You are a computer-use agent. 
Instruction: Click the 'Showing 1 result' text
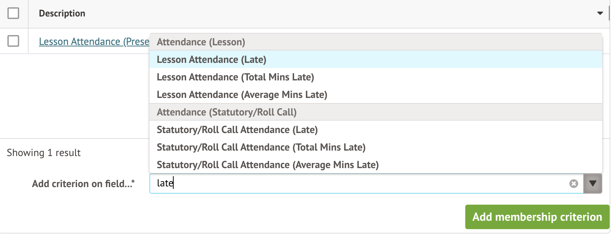pos(44,153)
